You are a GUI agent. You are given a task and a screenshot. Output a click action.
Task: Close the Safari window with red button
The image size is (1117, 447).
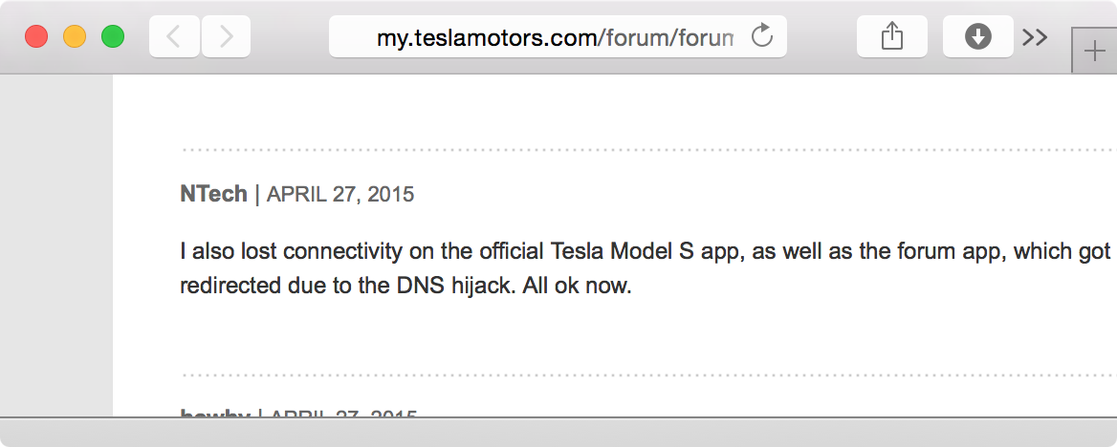coord(36,36)
